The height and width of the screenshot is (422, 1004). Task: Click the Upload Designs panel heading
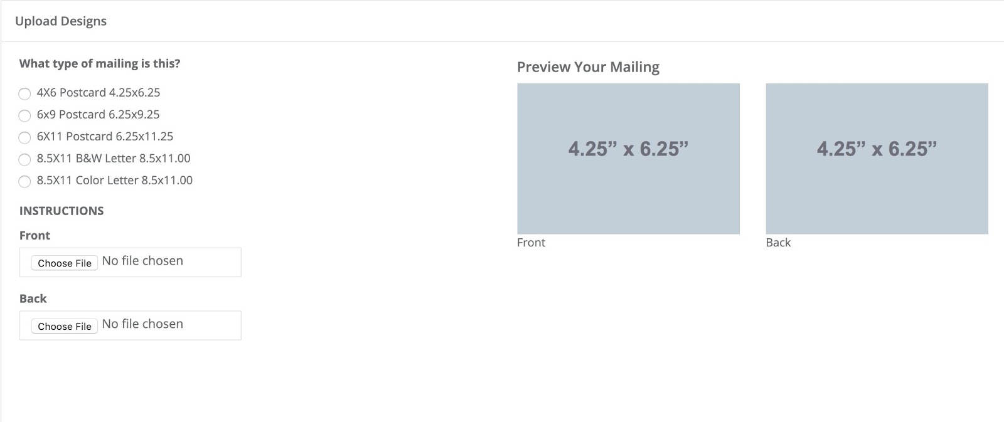click(61, 21)
